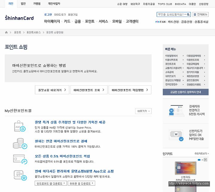This screenshot has height=192, width=215.
Task: Click the coin stack point icon
Action: pos(20,143)
